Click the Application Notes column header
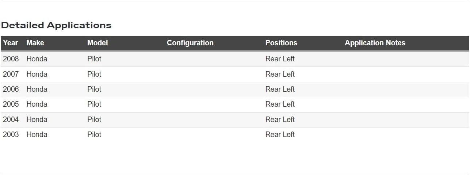This screenshot has height=175, width=470. (x=375, y=43)
